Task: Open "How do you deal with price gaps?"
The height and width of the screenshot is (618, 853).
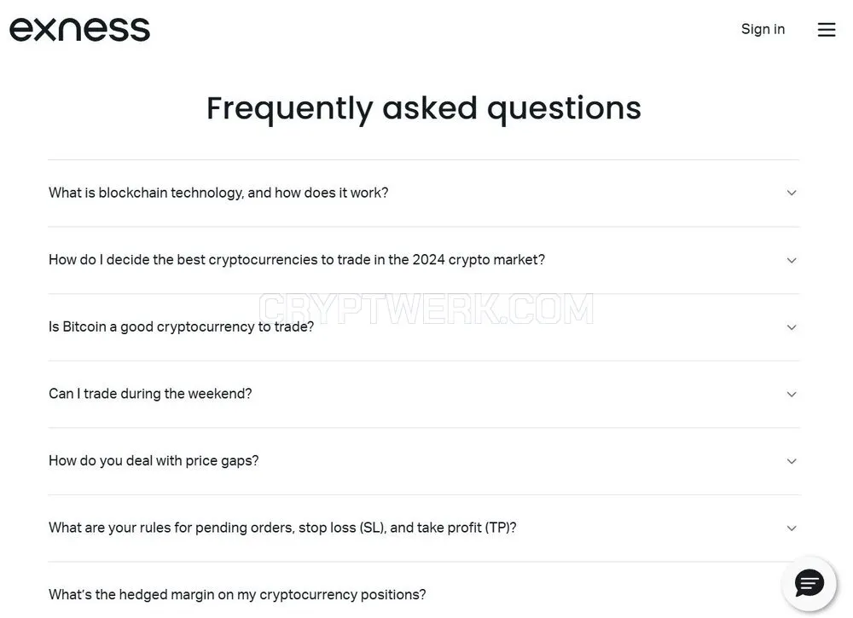Action: coord(154,461)
